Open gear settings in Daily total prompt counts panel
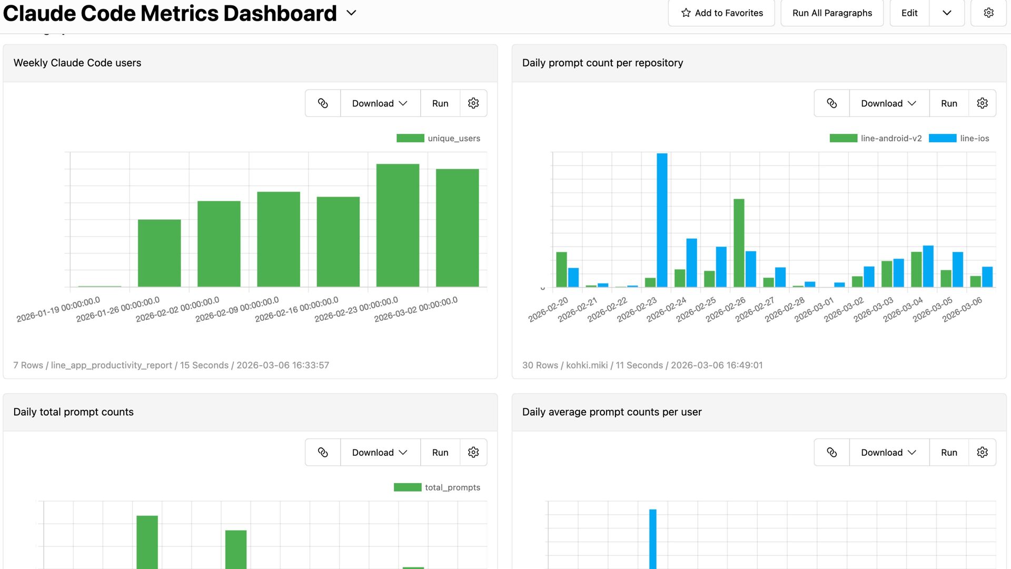This screenshot has width=1011, height=569. click(x=473, y=453)
